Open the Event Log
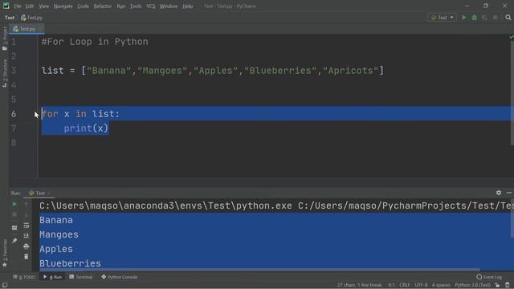 point(489,277)
